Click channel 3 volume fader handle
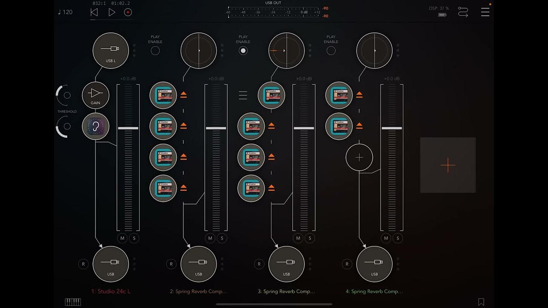Screen dimensions: 548x308 (304, 128)
